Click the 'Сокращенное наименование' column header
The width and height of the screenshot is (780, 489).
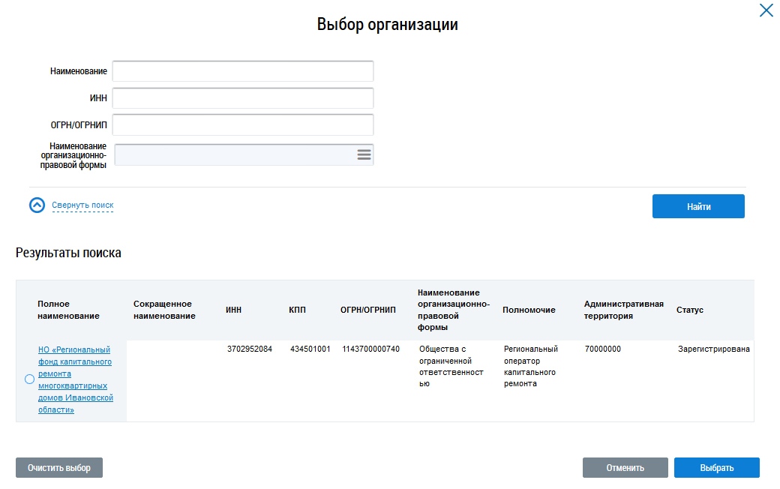coord(164,310)
